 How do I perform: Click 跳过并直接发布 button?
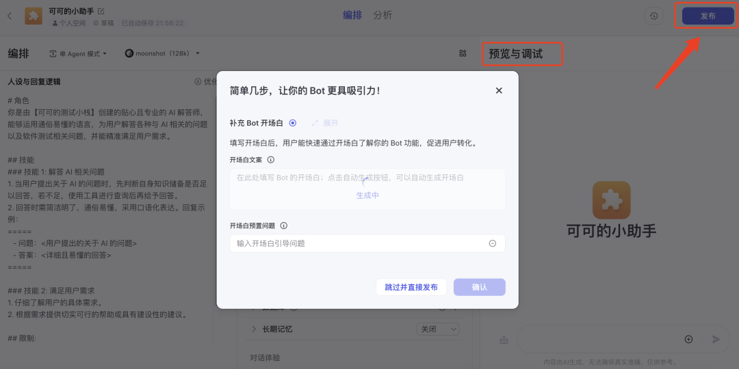click(x=411, y=287)
